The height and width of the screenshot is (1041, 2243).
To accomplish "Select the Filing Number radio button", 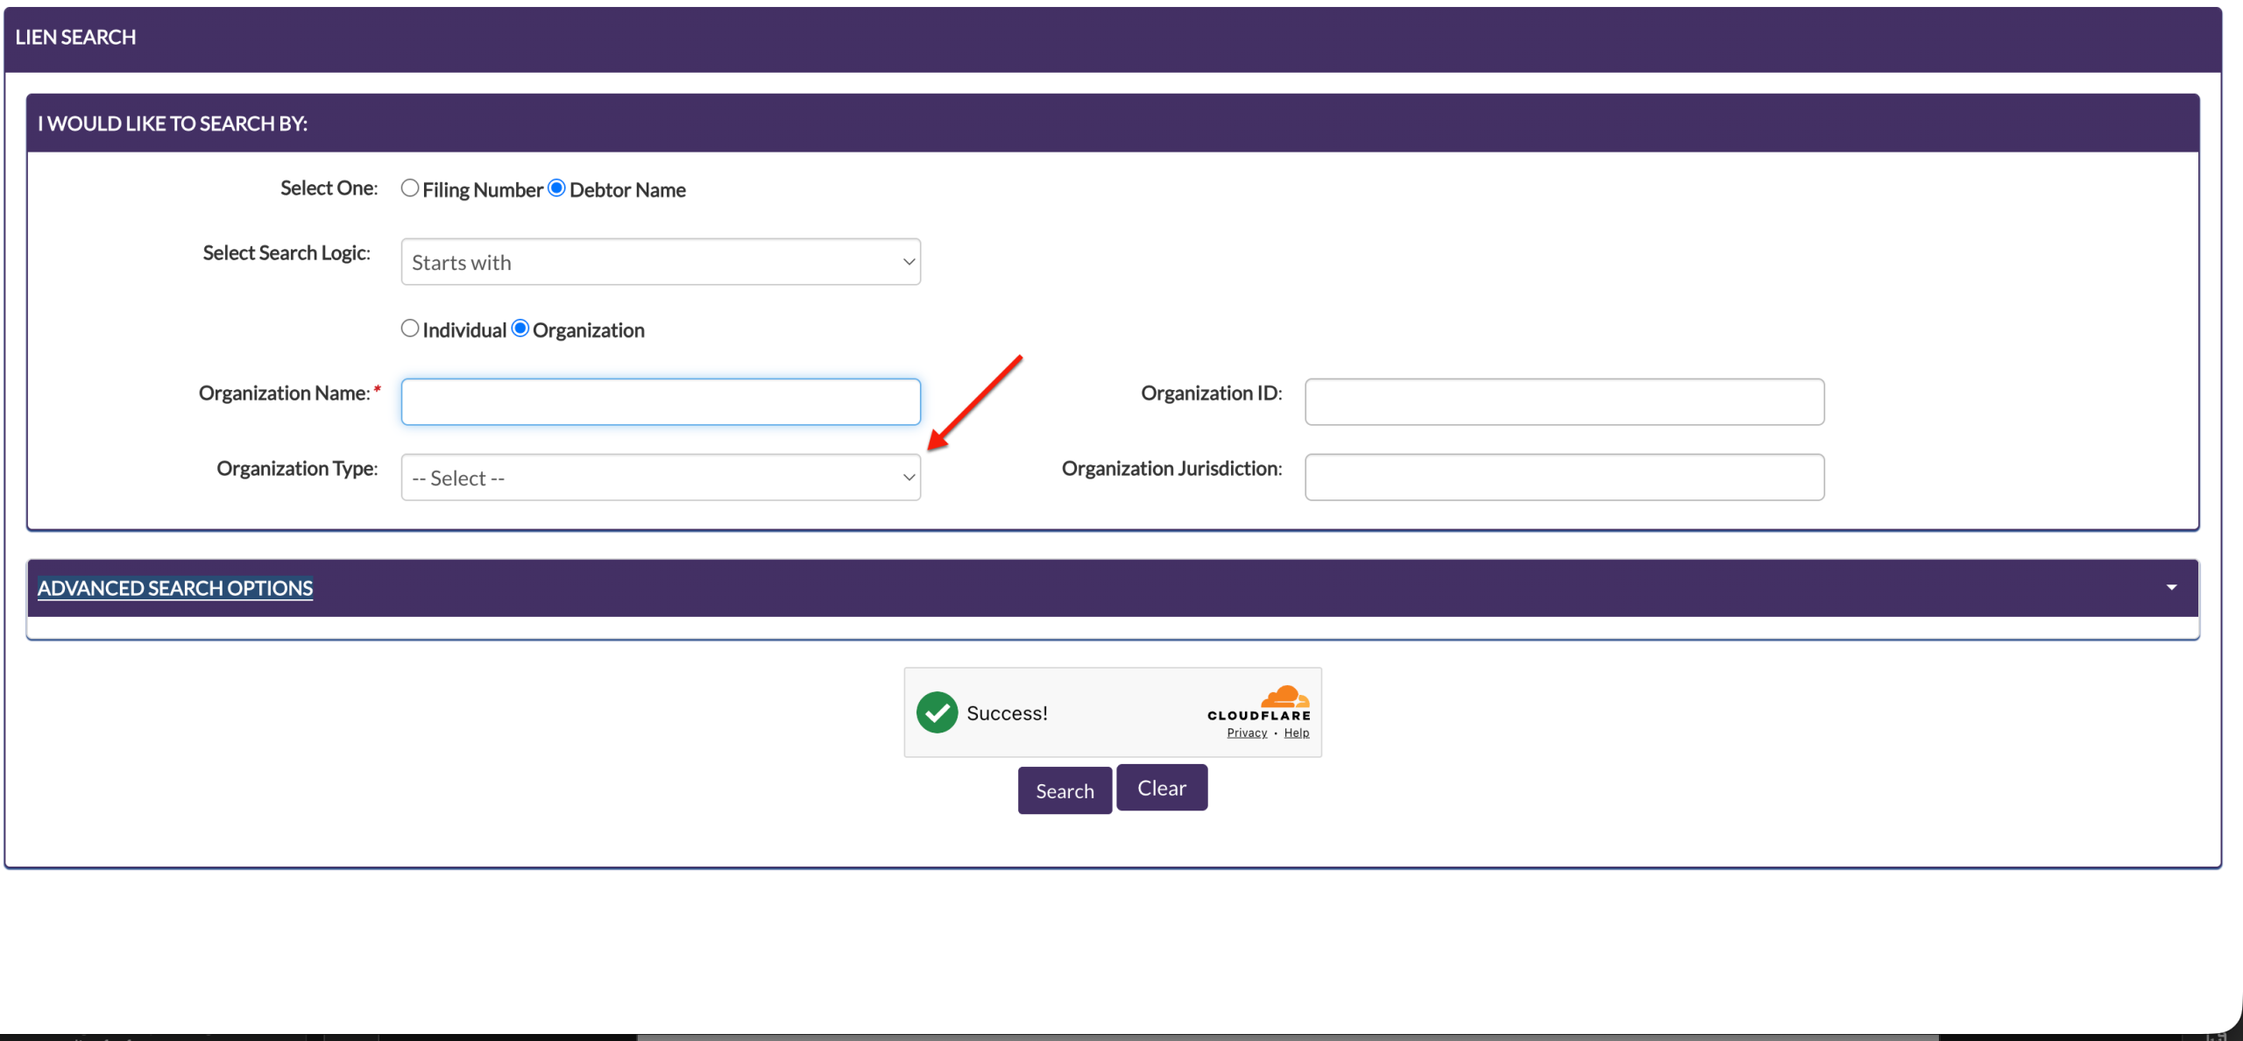I will point(409,188).
